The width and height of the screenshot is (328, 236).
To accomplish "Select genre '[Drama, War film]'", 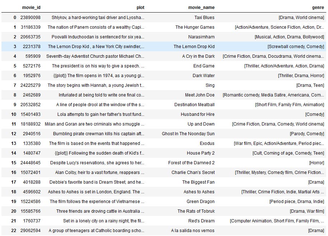I will pyautogui.click(x=307, y=211).
